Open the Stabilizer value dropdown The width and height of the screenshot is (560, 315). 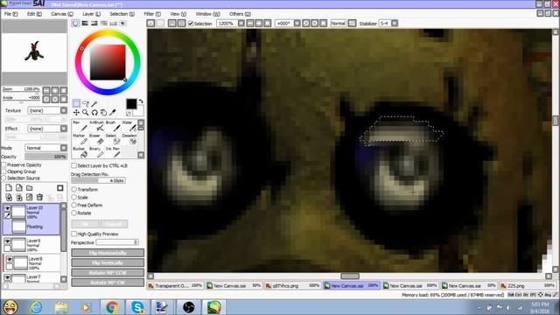(x=395, y=24)
